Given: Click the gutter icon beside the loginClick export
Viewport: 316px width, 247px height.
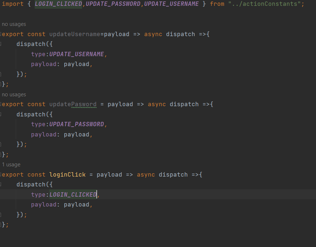Looking at the screenshot, I should point(2,174).
